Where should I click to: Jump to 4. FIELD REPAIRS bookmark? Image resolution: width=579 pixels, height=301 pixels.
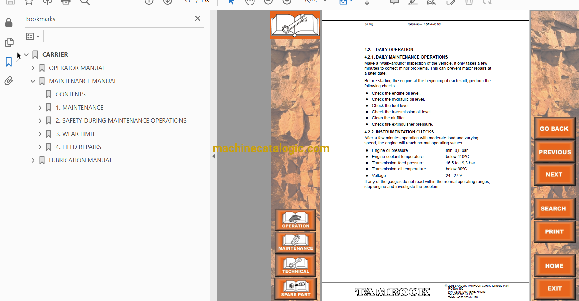coord(78,147)
